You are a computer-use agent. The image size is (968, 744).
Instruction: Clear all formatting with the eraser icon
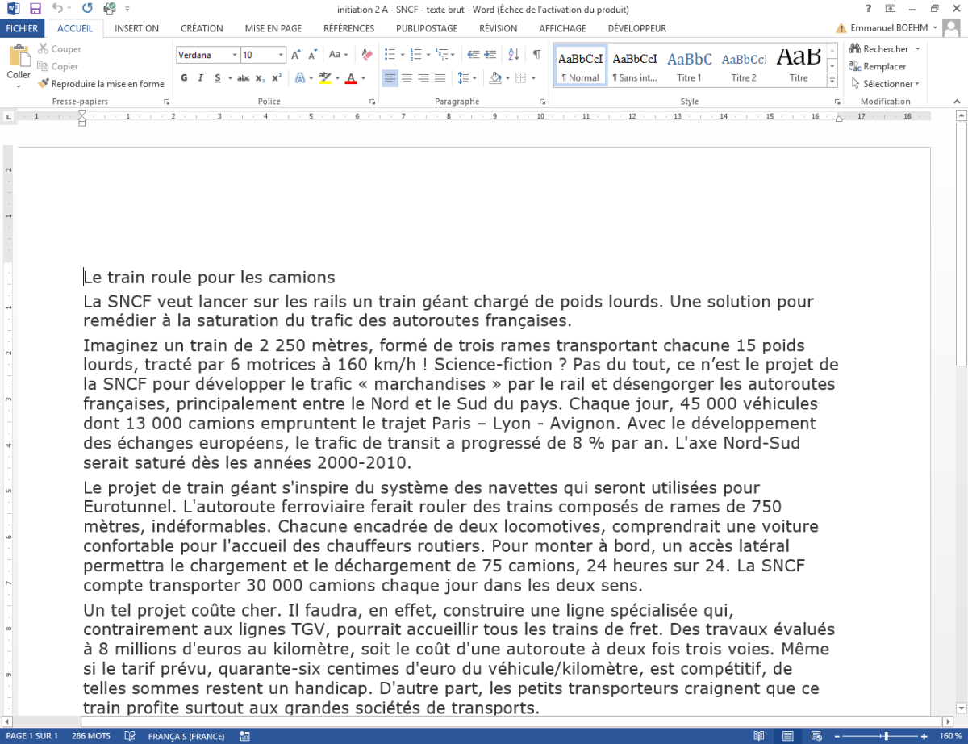click(x=368, y=55)
